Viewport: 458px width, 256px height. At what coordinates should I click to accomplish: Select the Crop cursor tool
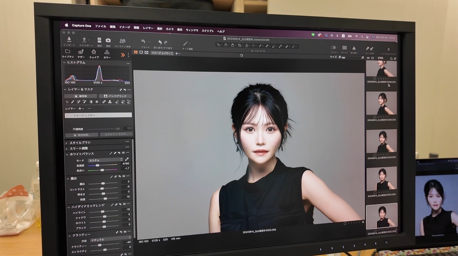point(240,46)
